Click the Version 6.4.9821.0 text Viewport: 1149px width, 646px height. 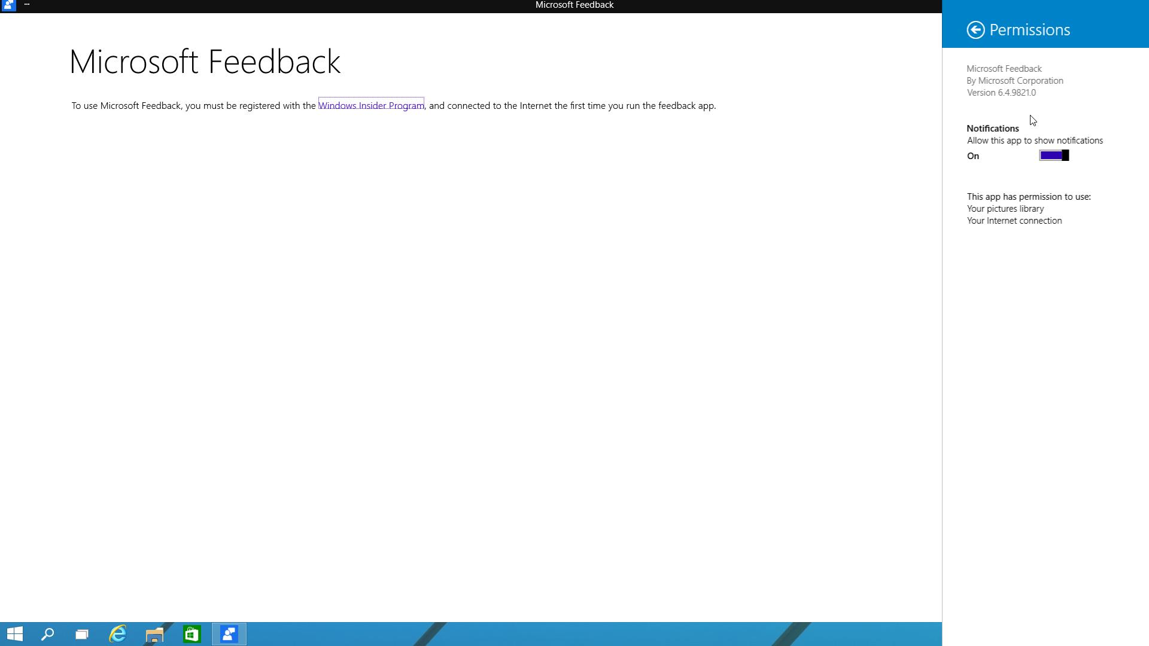(1001, 93)
